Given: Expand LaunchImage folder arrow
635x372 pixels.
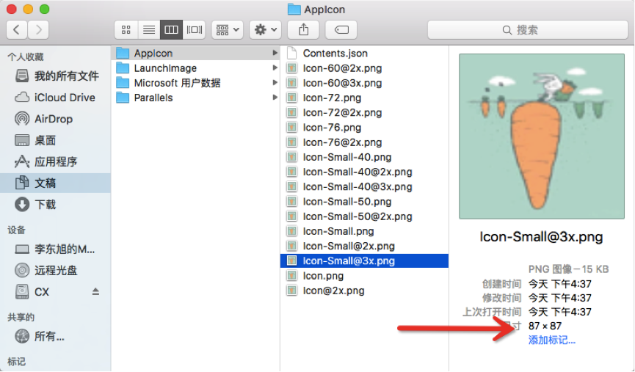Looking at the screenshot, I should click(275, 68).
